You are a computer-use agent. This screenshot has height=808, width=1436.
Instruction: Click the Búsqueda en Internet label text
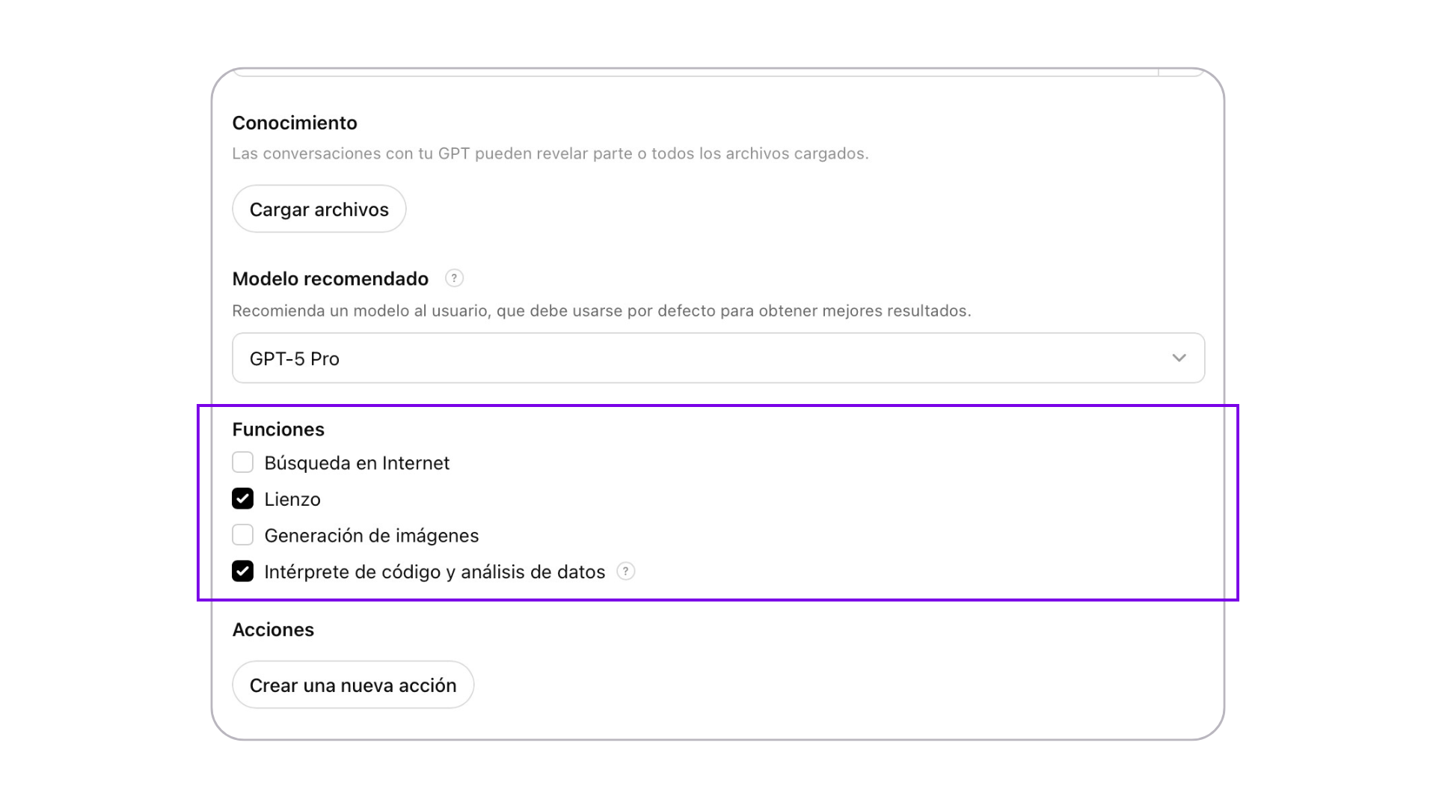pyautogui.click(x=357, y=463)
